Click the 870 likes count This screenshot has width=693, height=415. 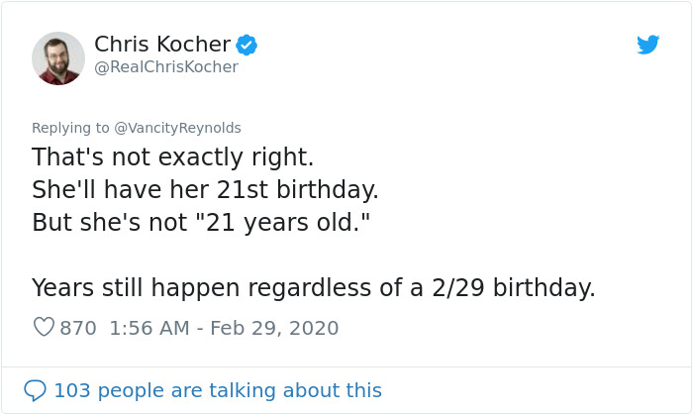coord(78,328)
